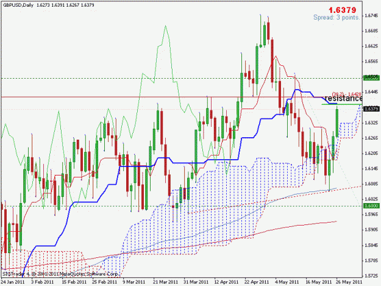This screenshot has width=381, height=286.
Task: Click the 25 Feb 2011 date label
Action: point(104,282)
